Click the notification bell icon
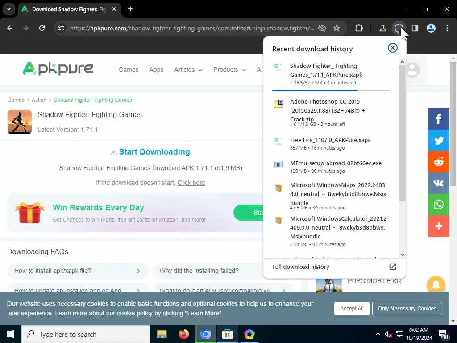 (436, 284)
